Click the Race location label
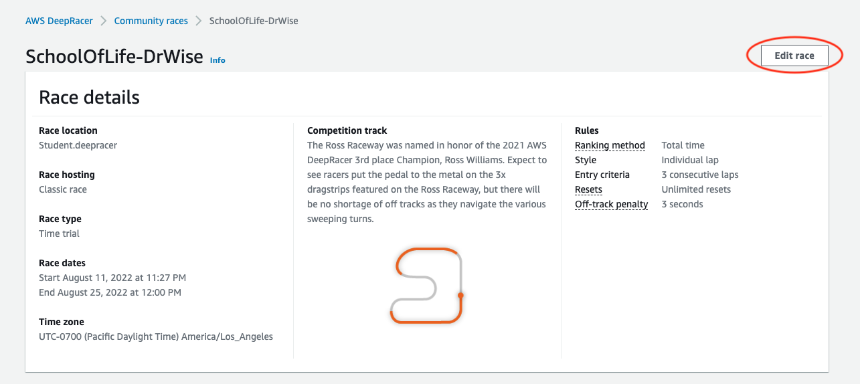The width and height of the screenshot is (860, 384). 68,130
